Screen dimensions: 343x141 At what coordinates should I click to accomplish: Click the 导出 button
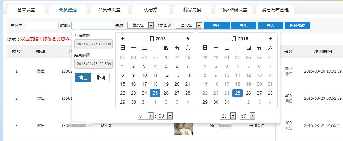pos(244,25)
